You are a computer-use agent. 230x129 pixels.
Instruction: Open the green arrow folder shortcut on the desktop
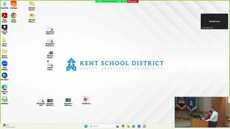click(5, 42)
